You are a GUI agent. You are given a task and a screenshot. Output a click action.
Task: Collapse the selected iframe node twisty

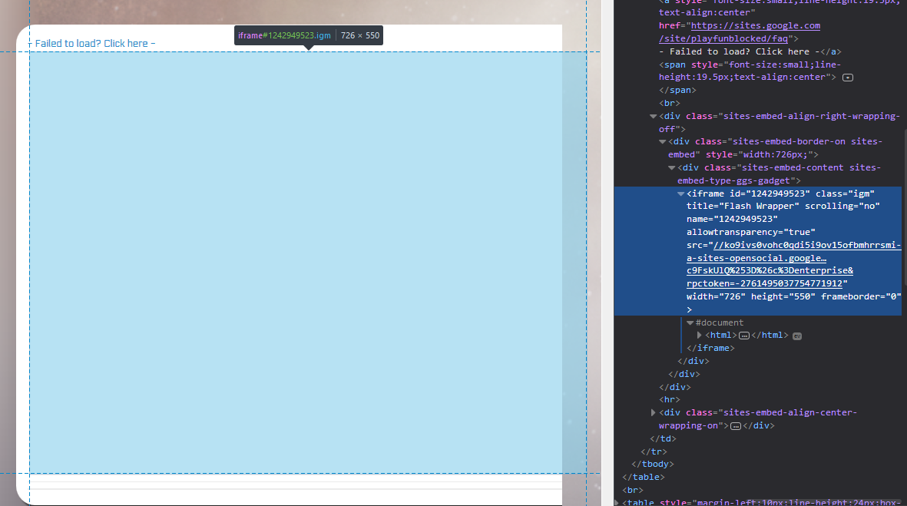(x=681, y=193)
